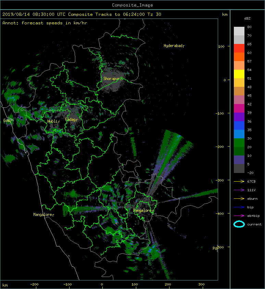
Task: Click the Composite_Image title text
Action: tap(132, 5)
